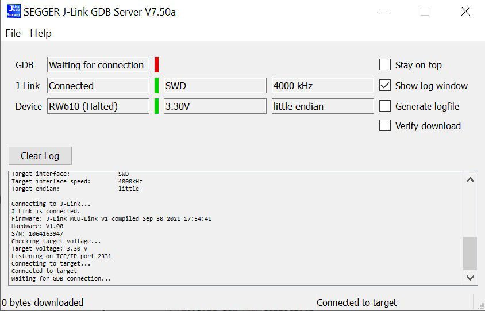Image resolution: width=485 pixels, height=311 pixels.
Task: Uncheck Show log window option
Action: 385,86
